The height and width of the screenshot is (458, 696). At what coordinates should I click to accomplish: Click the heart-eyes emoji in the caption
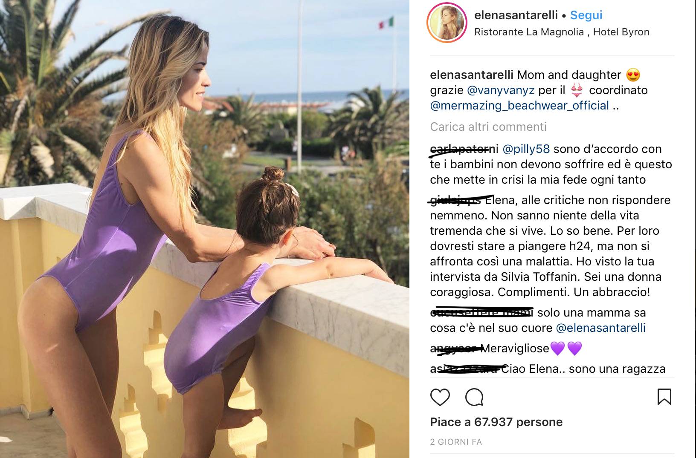click(x=633, y=75)
